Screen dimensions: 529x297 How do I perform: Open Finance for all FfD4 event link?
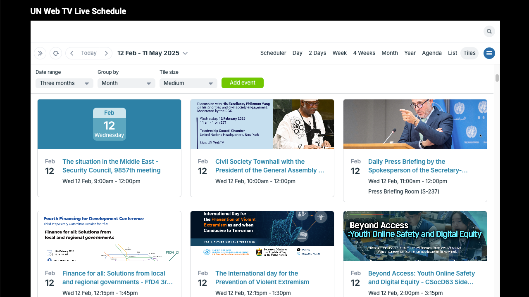pos(117,278)
